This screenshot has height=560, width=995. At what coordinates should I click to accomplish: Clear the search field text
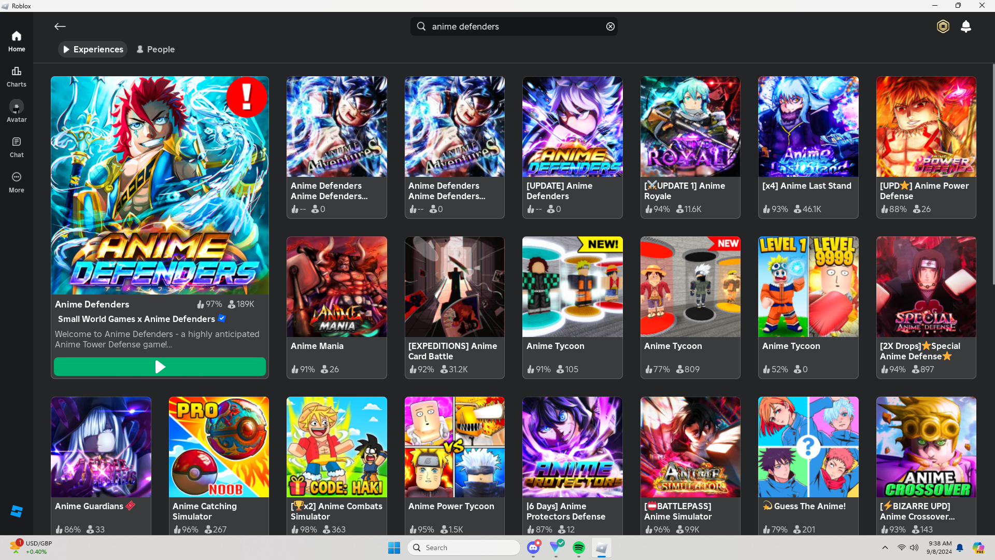pyautogui.click(x=610, y=26)
